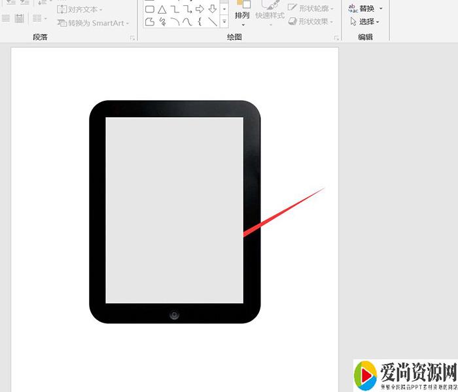Select the scribble drawing tool
The image size is (458, 392).
[x=162, y=22]
